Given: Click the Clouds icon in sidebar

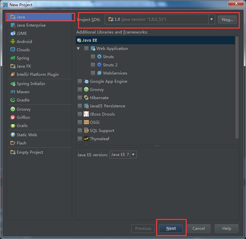Looking at the screenshot, I should point(13,50).
